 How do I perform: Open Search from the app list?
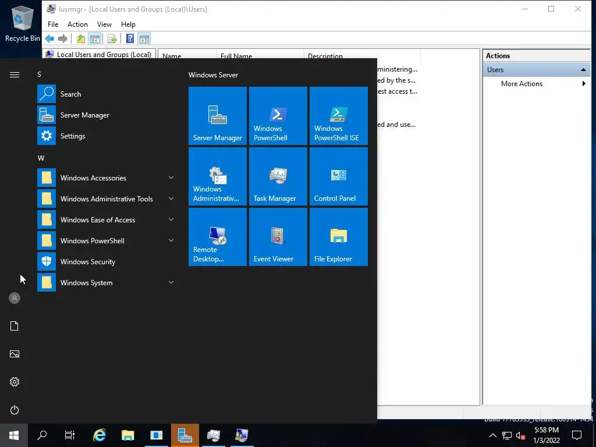[x=107, y=94]
